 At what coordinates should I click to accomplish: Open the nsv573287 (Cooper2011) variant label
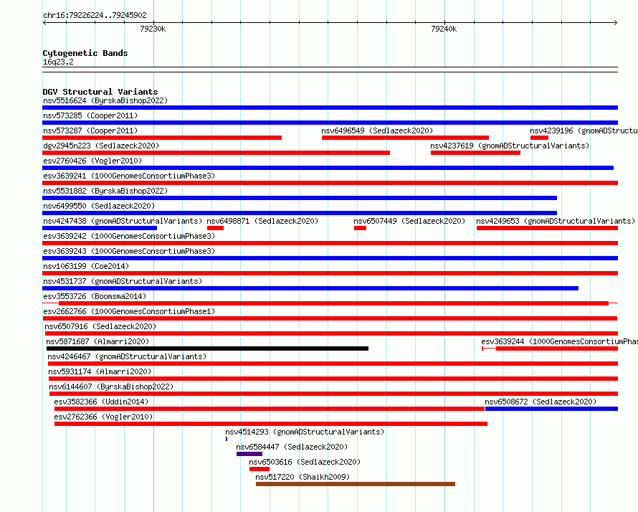tap(90, 131)
